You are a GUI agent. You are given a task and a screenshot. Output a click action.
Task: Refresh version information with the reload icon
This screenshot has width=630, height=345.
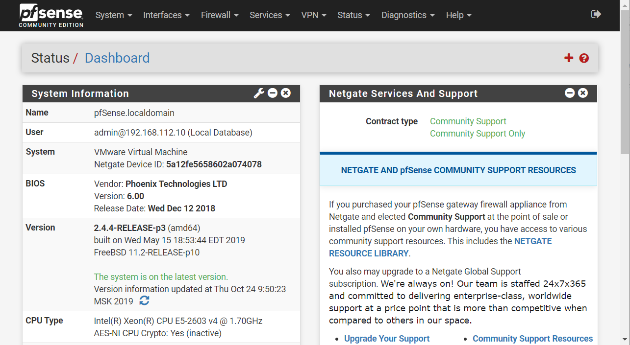(144, 301)
